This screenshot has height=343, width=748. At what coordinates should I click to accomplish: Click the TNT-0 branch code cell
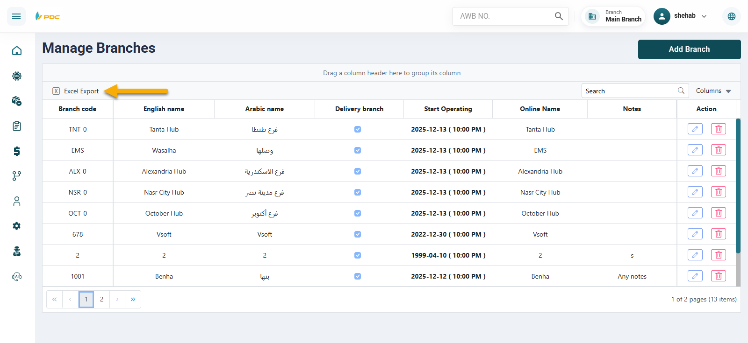click(x=78, y=129)
